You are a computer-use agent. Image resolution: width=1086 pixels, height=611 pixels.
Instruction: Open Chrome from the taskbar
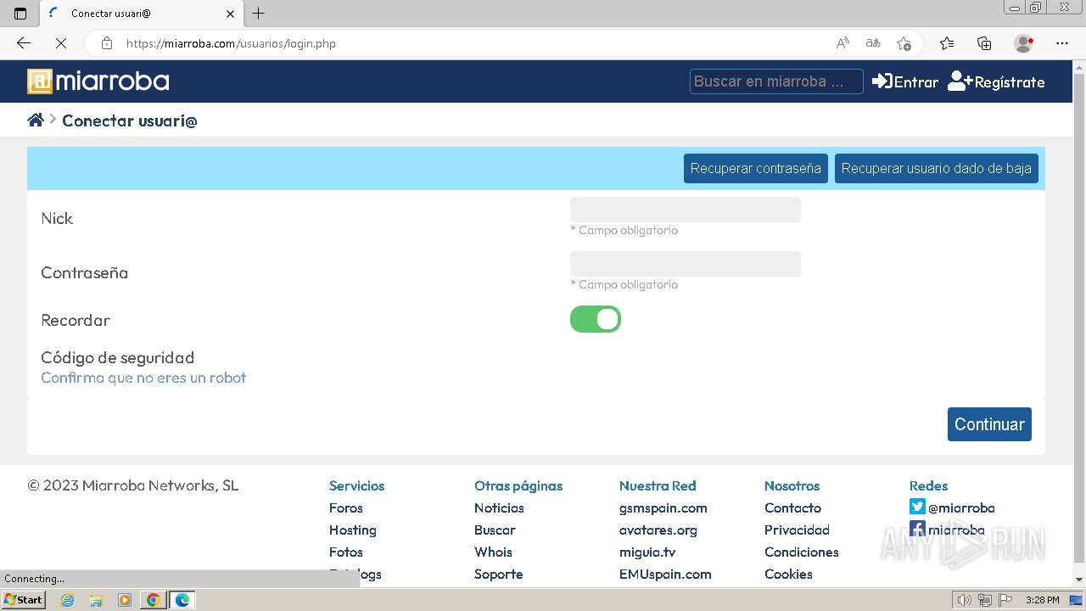153,600
